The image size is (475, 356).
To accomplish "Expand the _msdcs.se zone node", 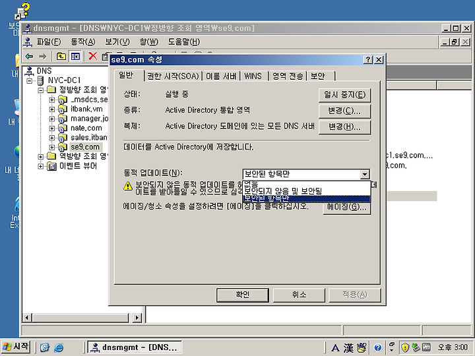I will pyautogui.click(x=52, y=100).
